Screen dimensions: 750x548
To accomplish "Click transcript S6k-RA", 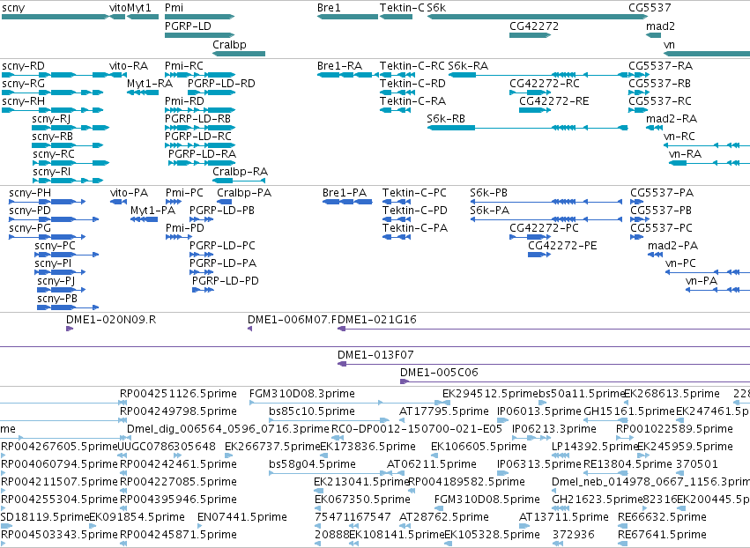I will [x=468, y=66].
